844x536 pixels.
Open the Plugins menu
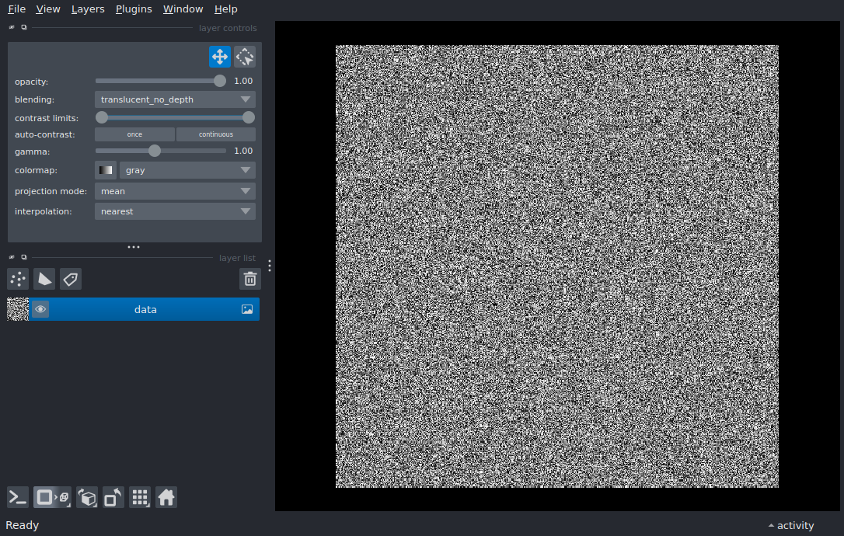pos(134,9)
